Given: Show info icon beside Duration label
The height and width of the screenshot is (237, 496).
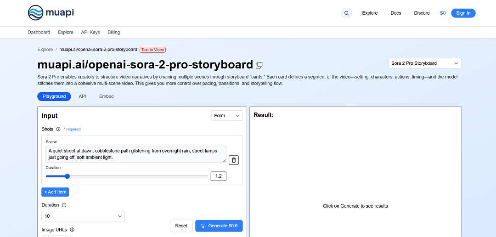Looking at the screenshot, I should pos(64,205).
